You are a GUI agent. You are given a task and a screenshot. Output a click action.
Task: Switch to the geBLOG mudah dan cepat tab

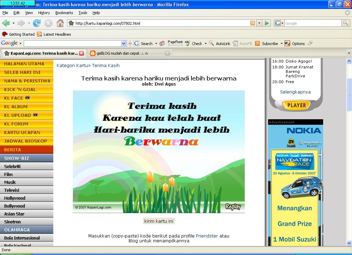[130, 53]
